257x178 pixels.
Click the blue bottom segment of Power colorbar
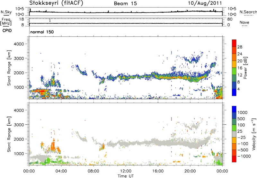point(234,92)
